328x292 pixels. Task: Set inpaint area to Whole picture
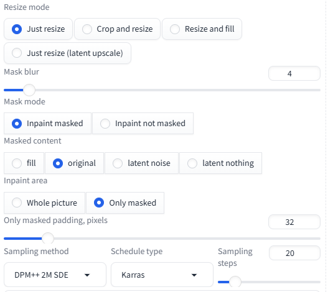pyautogui.click(x=44, y=203)
